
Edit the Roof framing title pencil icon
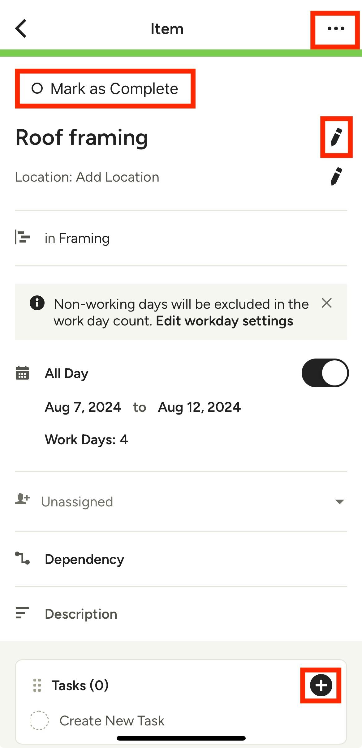tap(336, 137)
